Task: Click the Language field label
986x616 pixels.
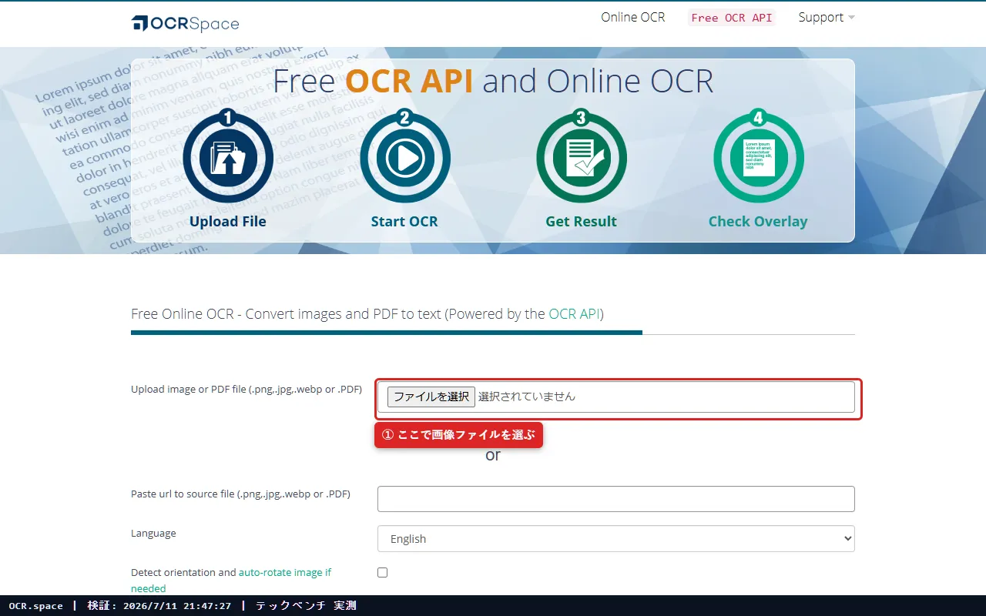Action: click(153, 533)
